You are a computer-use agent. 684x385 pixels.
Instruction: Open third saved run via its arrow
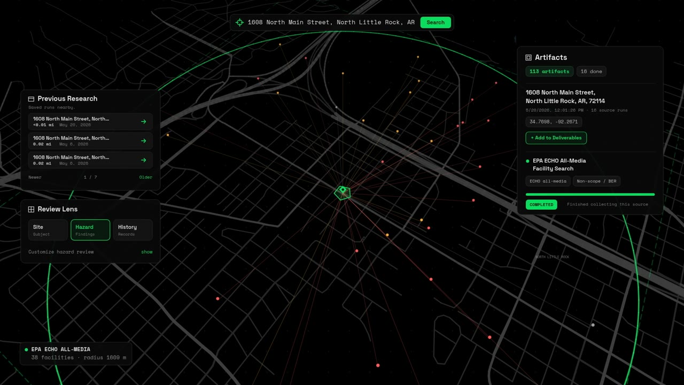[x=143, y=160]
